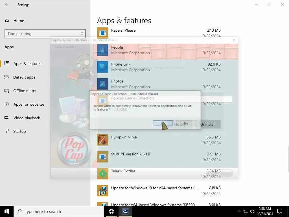Screen dimensions: 289x217
Task: Go back with the Settings back arrow
Action: pyautogui.click(x=7, y=5)
